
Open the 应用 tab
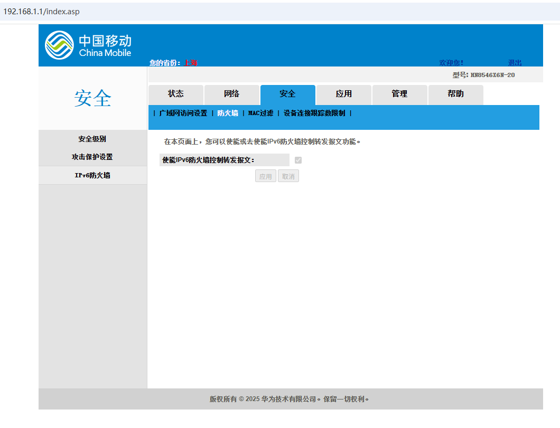pyautogui.click(x=344, y=94)
